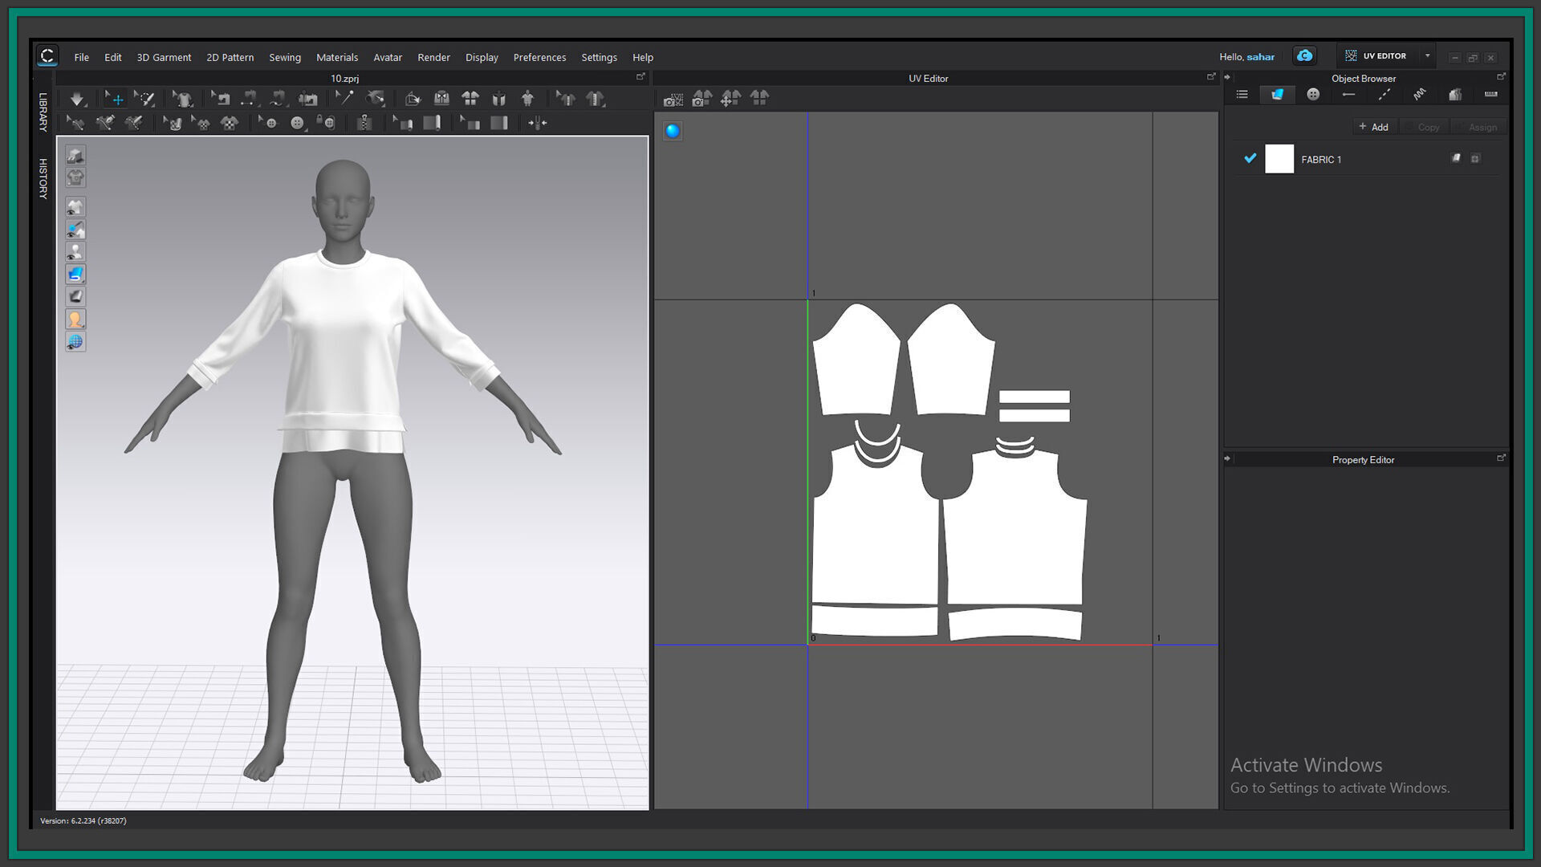Click the Tack pin tool
The height and width of the screenshot is (867, 1541).
[x=344, y=99]
